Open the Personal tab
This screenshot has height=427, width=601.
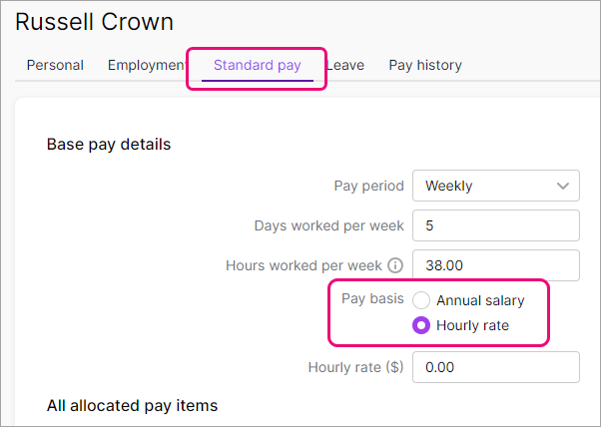[55, 65]
